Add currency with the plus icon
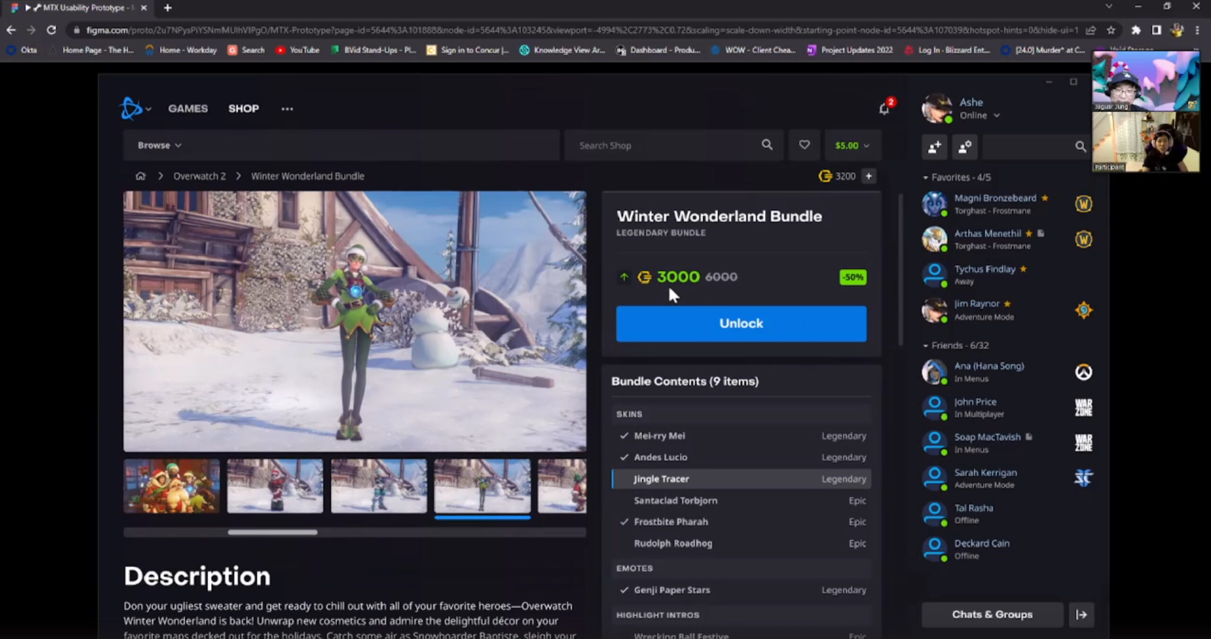1211x639 pixels. 869,176
